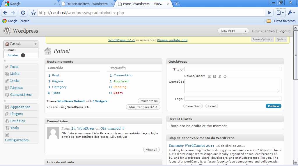Image resolution: width=298 pixels, height=166 pixels.
Task: Open the Chrome page menu icon
Action: coord(280,13)
